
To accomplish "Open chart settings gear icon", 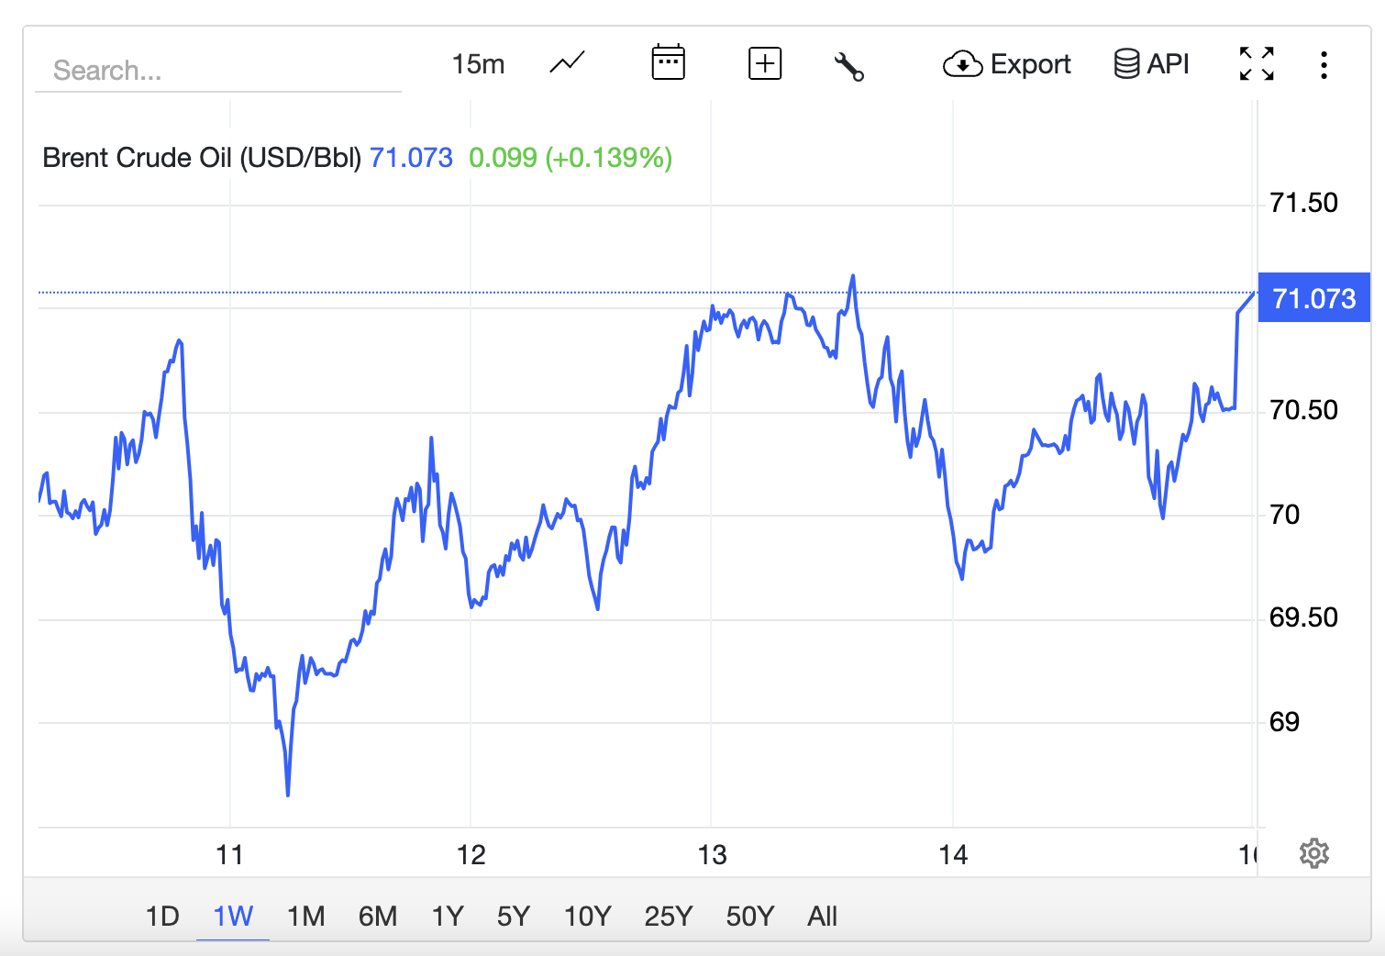I will click(1314, 853).
